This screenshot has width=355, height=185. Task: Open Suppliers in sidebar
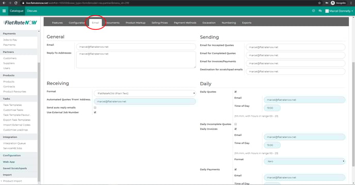click(x=9, y=63)
